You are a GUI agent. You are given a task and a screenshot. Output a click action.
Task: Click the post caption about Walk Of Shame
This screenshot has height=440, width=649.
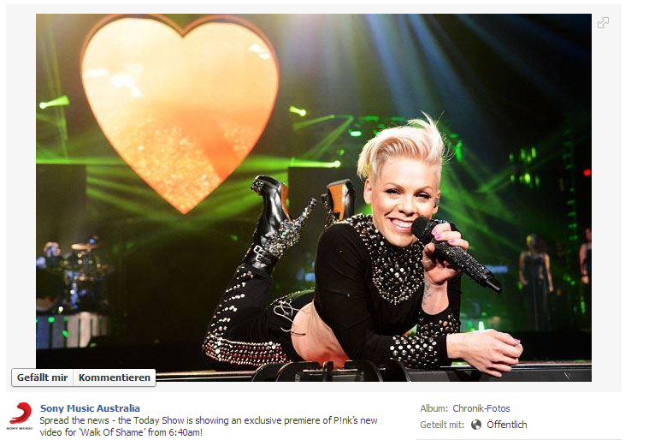(208, 426)
